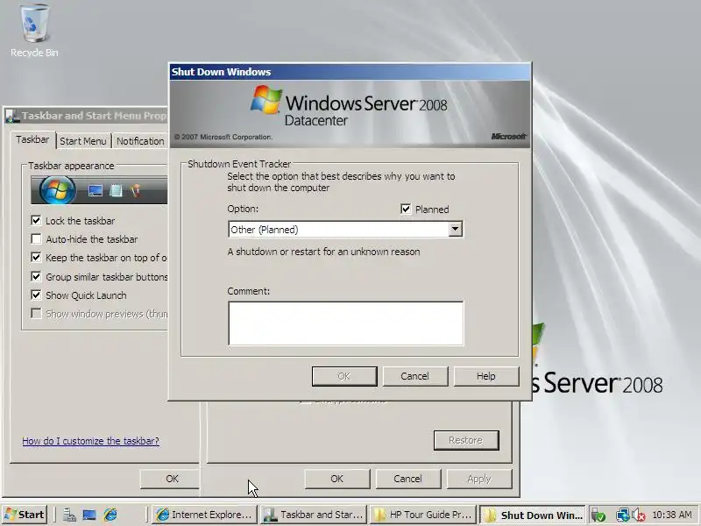Open the Recycle Bin desktop icon
This screenshot has height=526, width=701.
(34, 31)
